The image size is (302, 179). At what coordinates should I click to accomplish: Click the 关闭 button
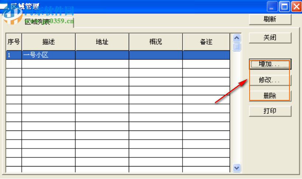point(270,37)
